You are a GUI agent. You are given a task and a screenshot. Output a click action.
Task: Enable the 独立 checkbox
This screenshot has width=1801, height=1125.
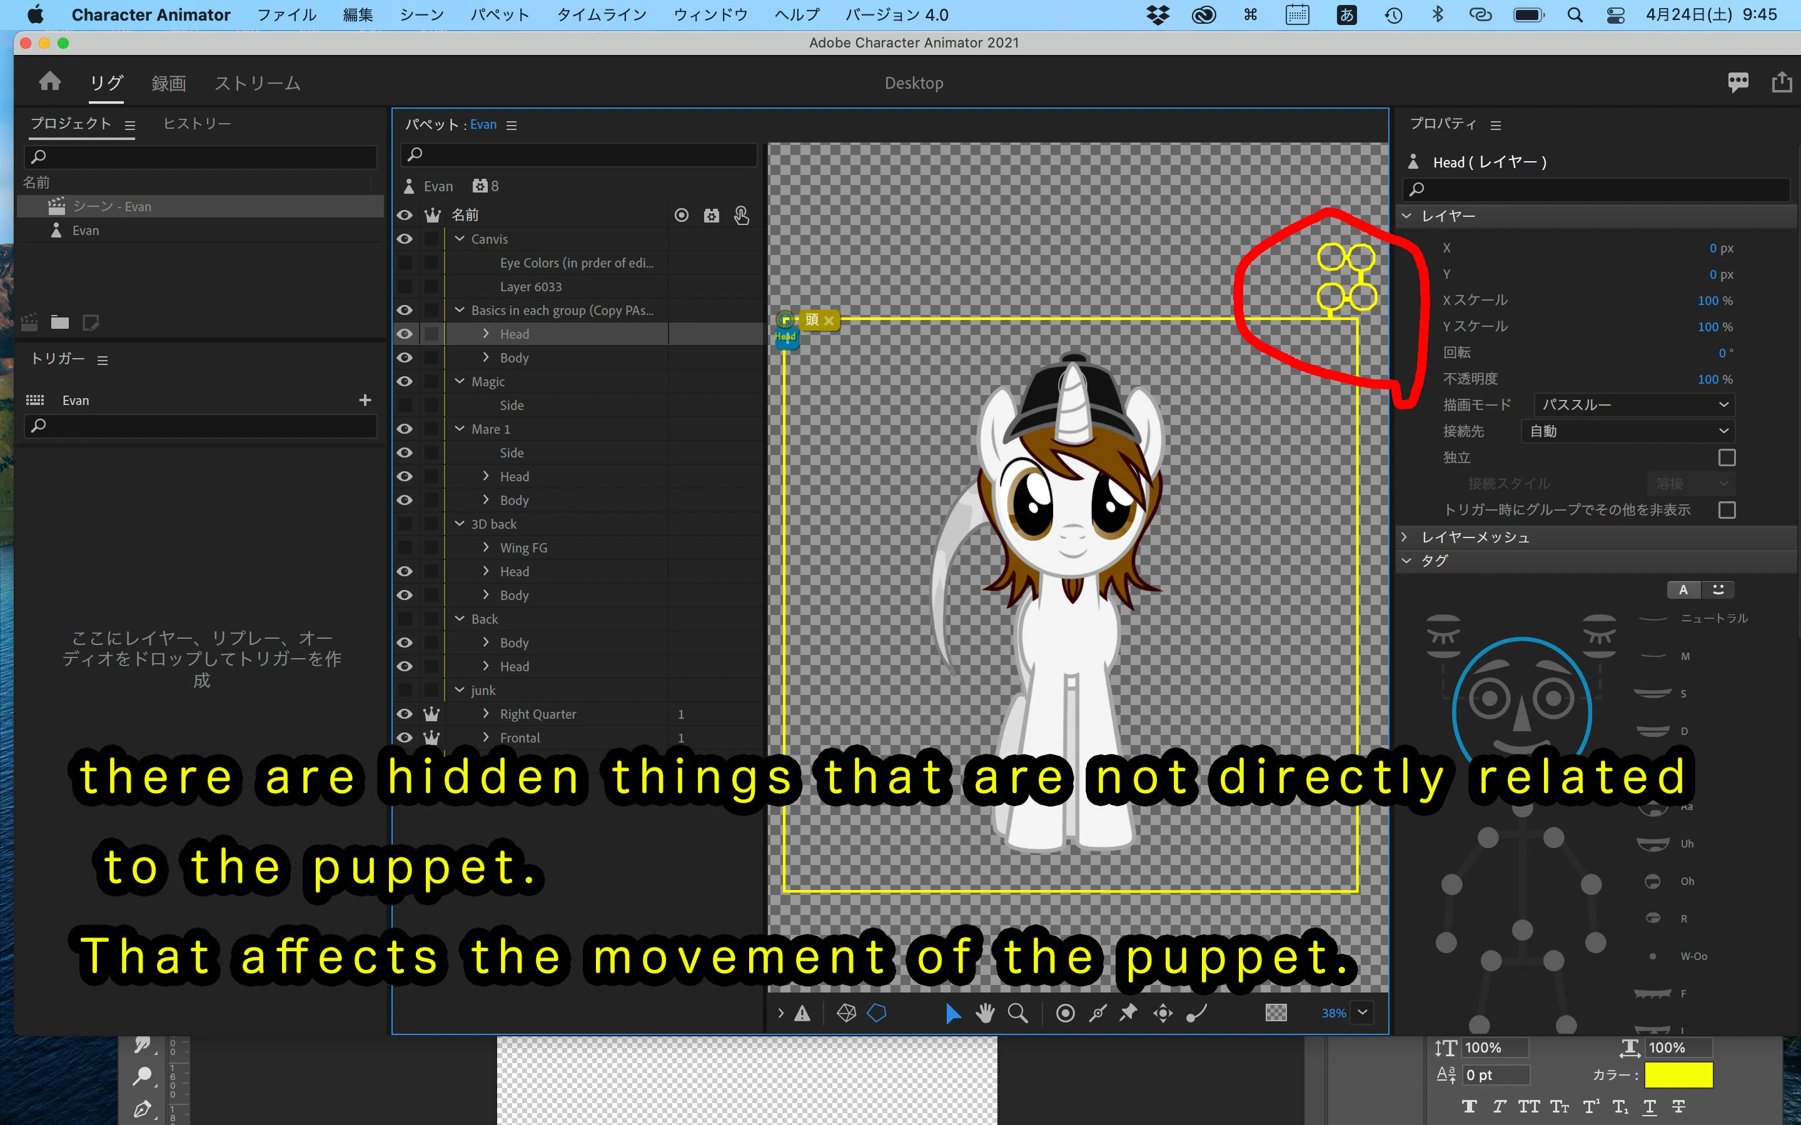click(x=1727, y=457)
